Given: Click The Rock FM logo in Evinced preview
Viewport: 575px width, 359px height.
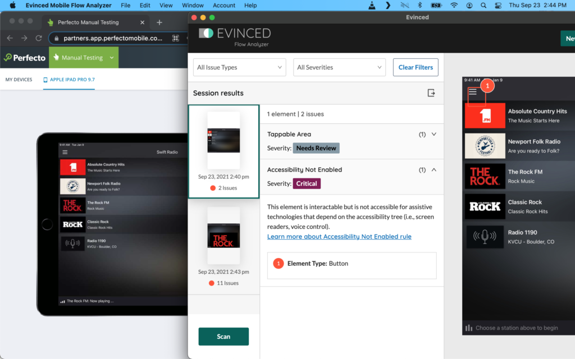Looking at the screenshot, I should 485,176.
